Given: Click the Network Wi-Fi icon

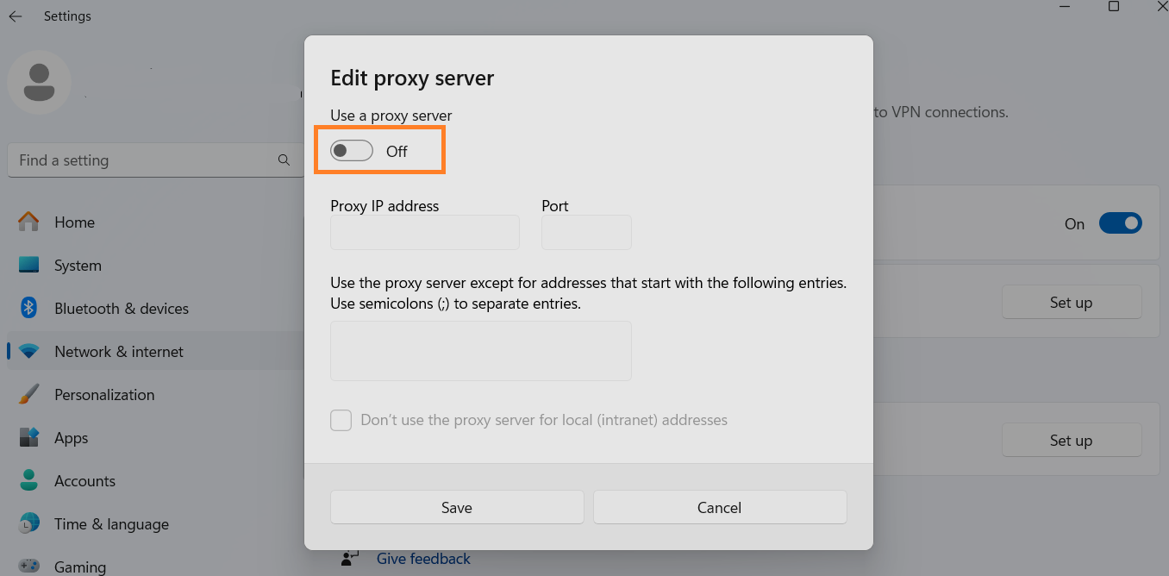Looking at the screenshot, I should pyautogui.click(x=29, y=352).
